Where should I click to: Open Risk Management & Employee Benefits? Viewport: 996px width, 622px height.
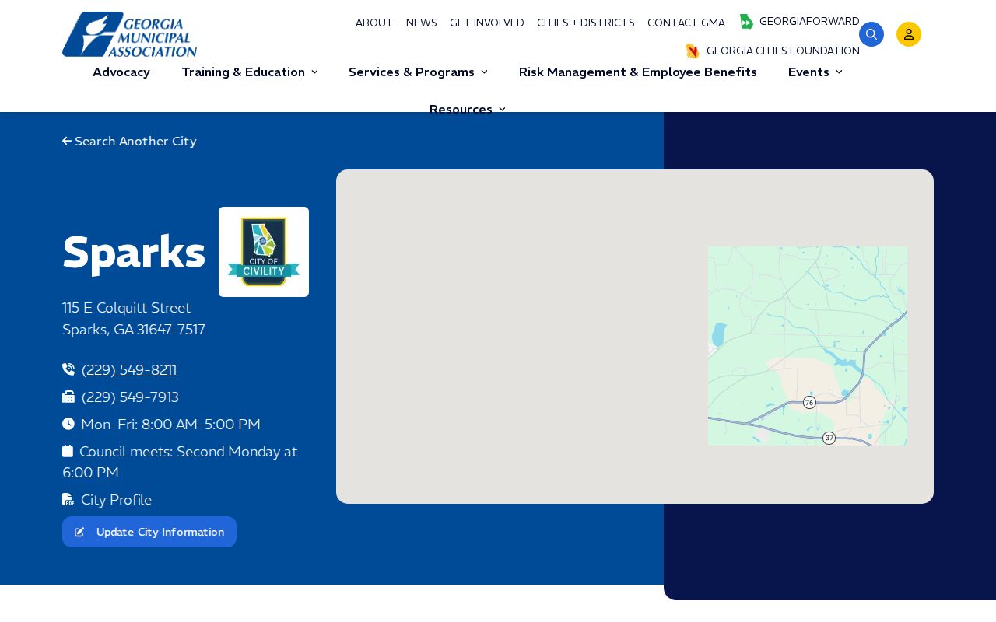[638, 72]
